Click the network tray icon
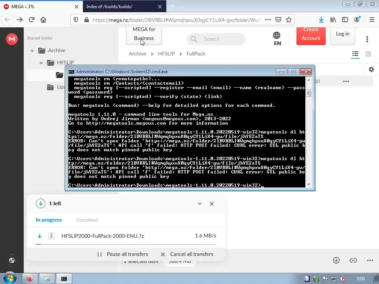 coord(334,279)
